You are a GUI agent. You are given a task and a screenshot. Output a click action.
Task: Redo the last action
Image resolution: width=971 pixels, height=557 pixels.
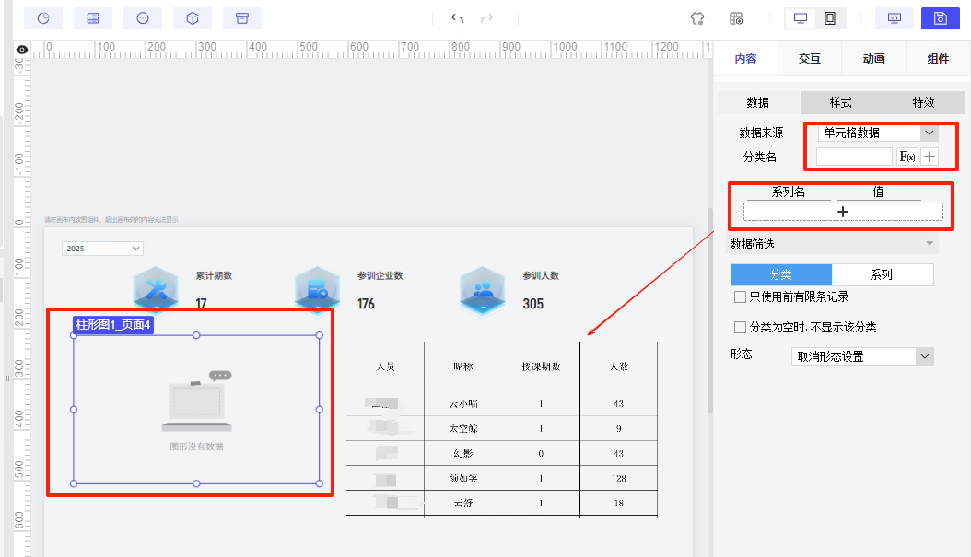[x=486, y=17]
